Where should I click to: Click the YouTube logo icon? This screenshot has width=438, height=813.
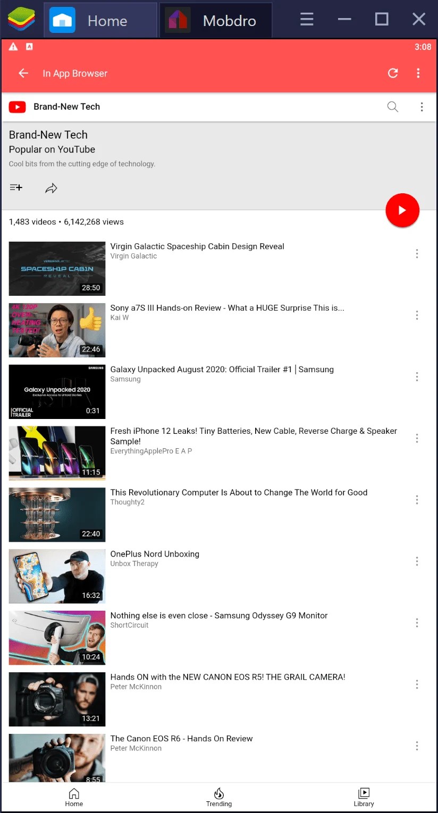click(18, 107)
